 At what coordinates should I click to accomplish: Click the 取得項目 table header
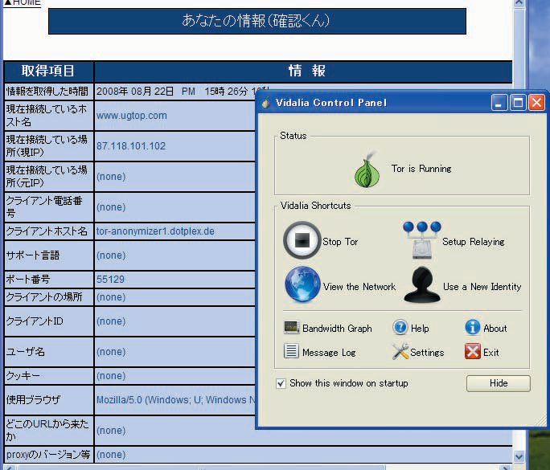pos(48,72)
